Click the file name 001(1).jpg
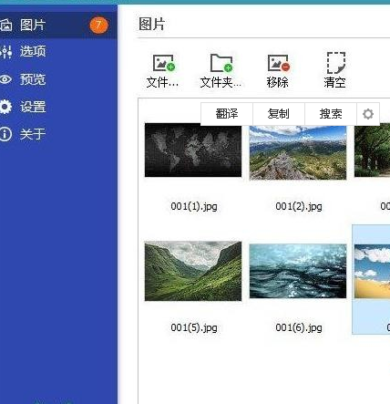This screenshot has height=404, width=390. [x=194, y=206]
